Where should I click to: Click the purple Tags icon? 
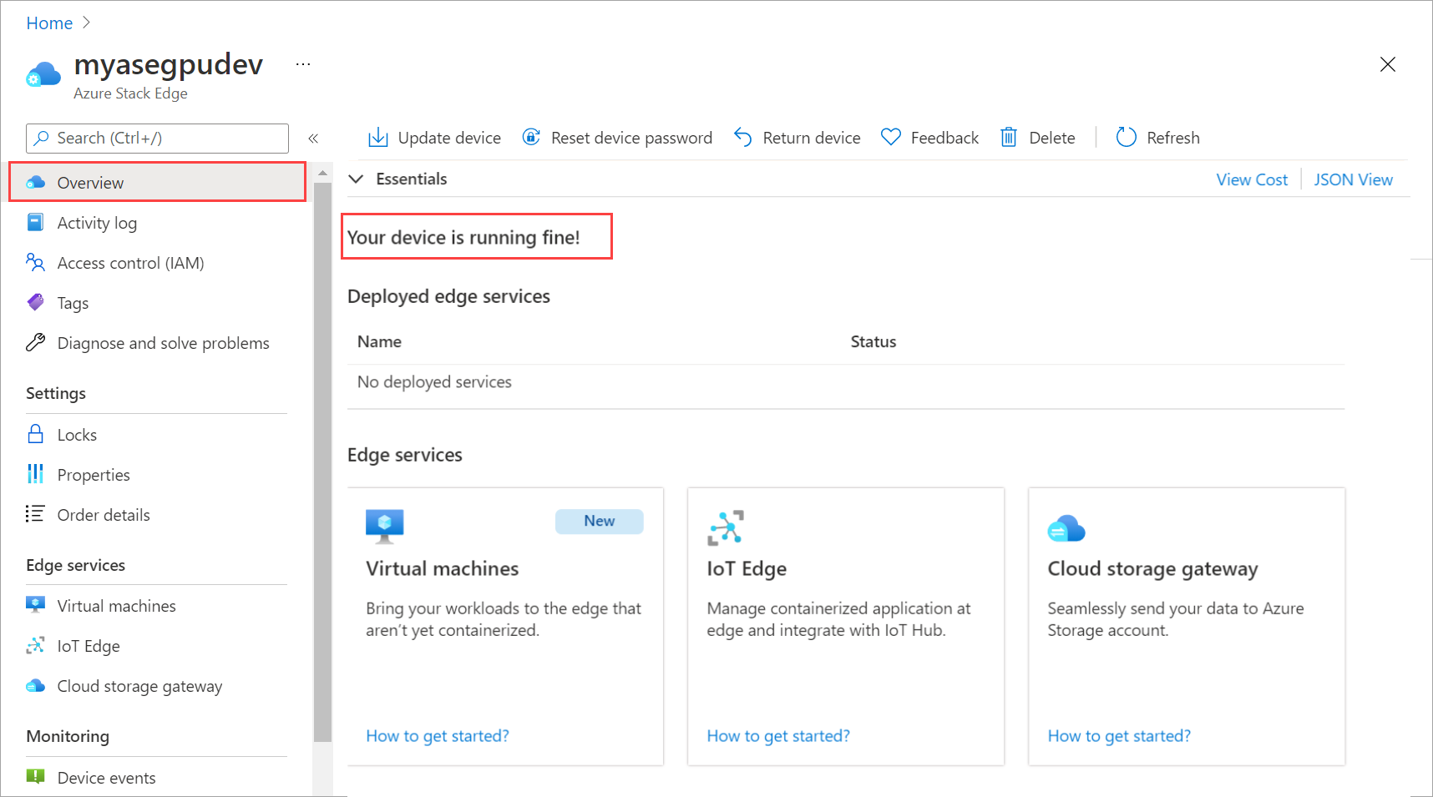point(35,302)
